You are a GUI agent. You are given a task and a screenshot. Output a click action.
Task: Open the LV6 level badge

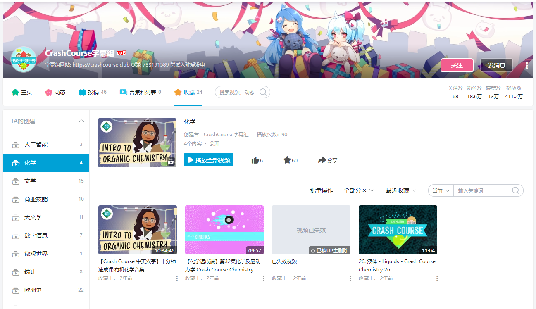point(121,53)
